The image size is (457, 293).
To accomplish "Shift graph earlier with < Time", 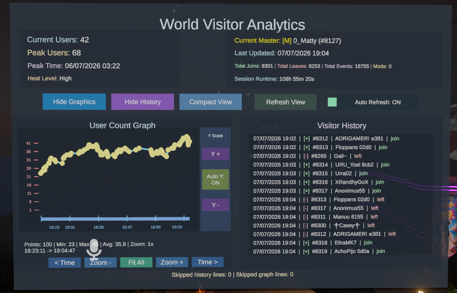I will [x=65, y=262].
